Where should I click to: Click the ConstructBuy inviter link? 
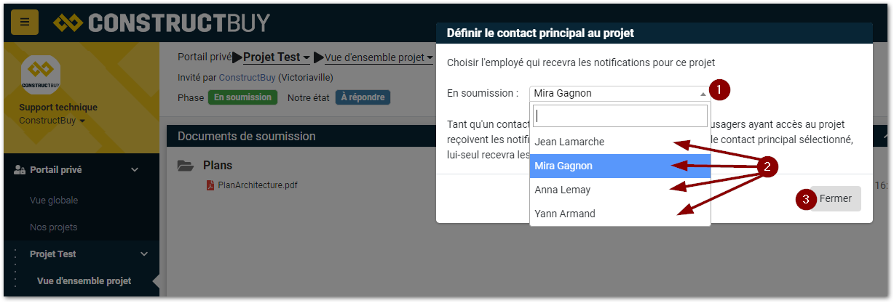tap(247, 77)
